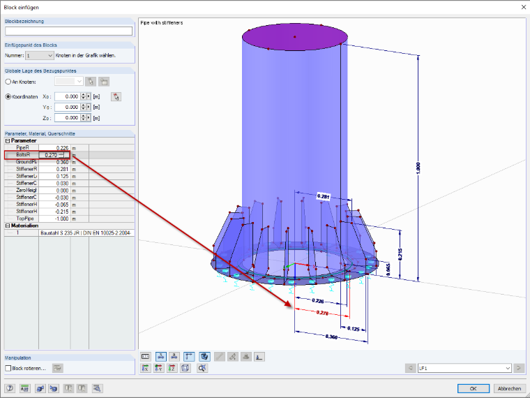Image resolution: width=530 pixels, height=398 pixels.
Task: Toggle the numbering display icon
Action: [145, 356]
